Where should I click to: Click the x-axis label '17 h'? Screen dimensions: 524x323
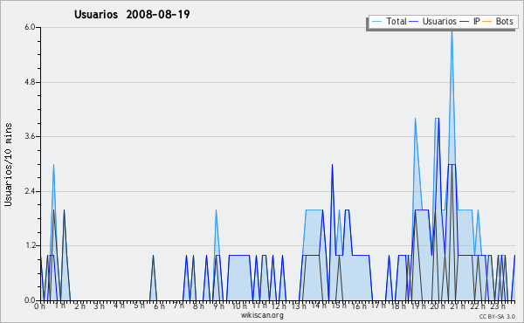coord(378,306)
